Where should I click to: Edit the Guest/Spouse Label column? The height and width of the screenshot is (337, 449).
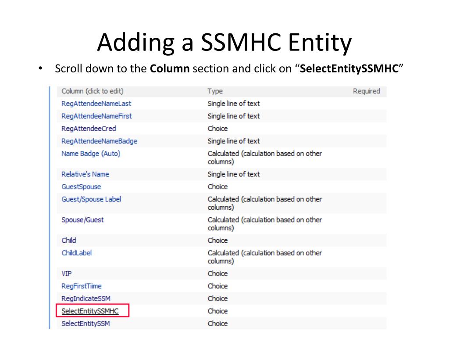[x=91, y=199]
